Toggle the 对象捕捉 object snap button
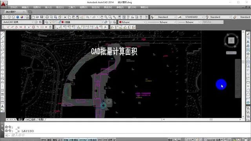The width and height of the screenshot is (251, 141). click(x=74, y=140)
